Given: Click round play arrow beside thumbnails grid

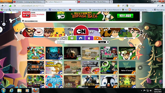Looking at the screenshot, I should coord(140,68).
